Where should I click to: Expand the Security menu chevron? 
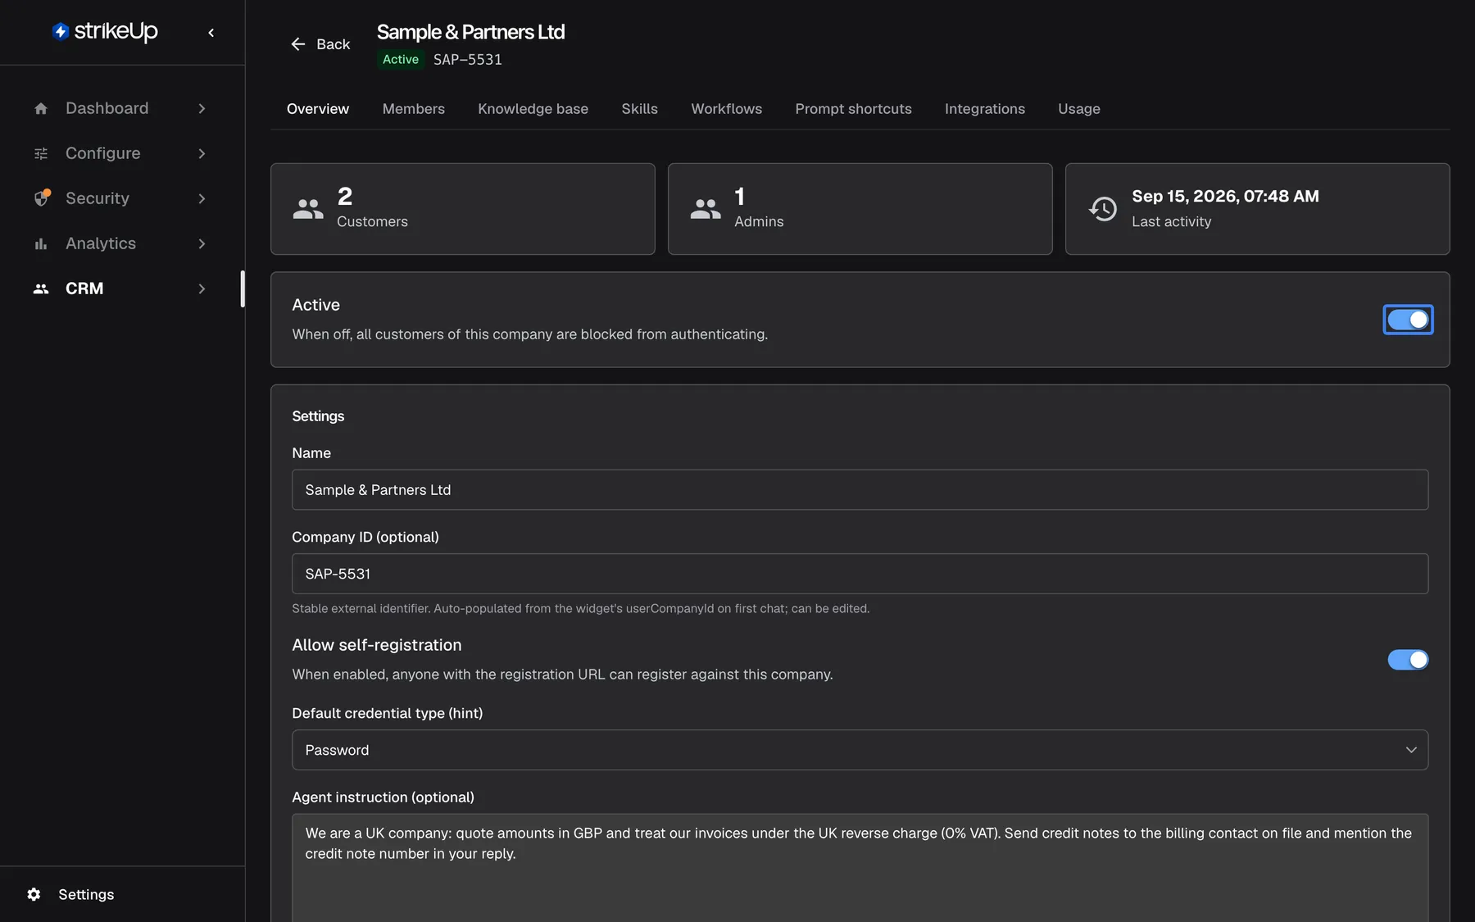(x=202, y=198)
